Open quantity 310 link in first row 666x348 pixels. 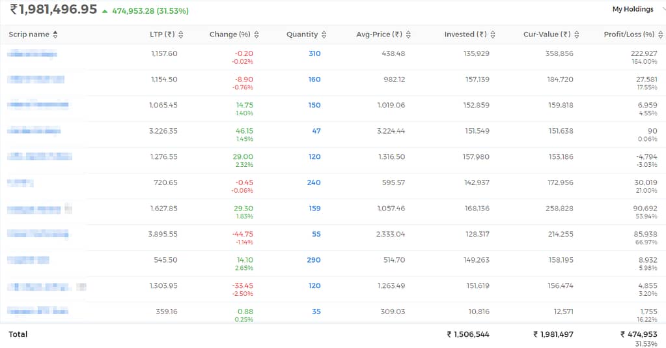314,53
